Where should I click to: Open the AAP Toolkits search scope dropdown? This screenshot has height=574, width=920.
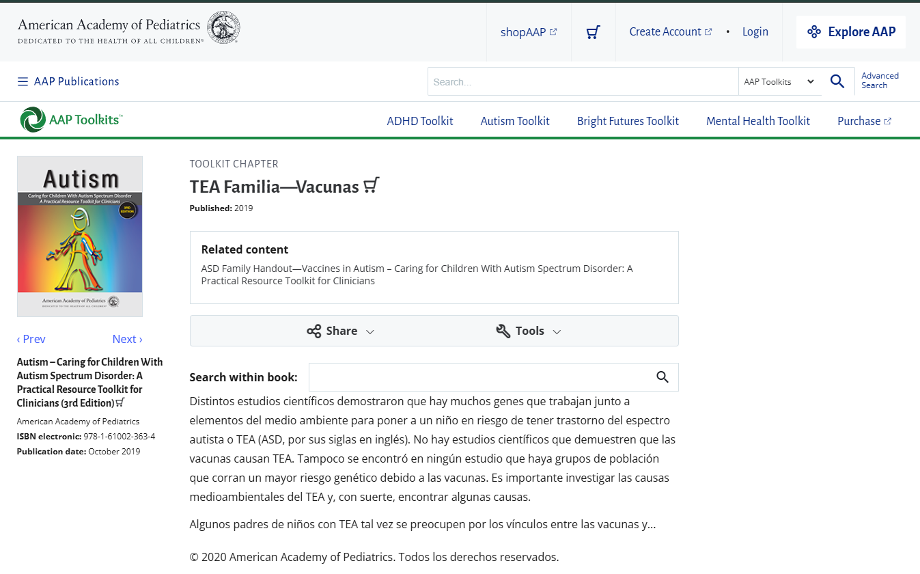[x=779, y=81]
